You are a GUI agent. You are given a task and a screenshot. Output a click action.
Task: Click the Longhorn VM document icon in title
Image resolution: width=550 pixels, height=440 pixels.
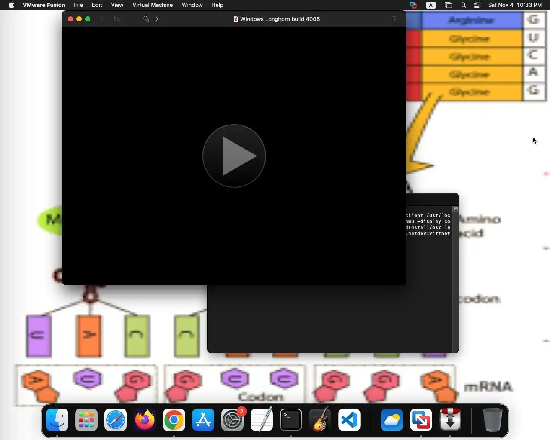click(235, 19)
